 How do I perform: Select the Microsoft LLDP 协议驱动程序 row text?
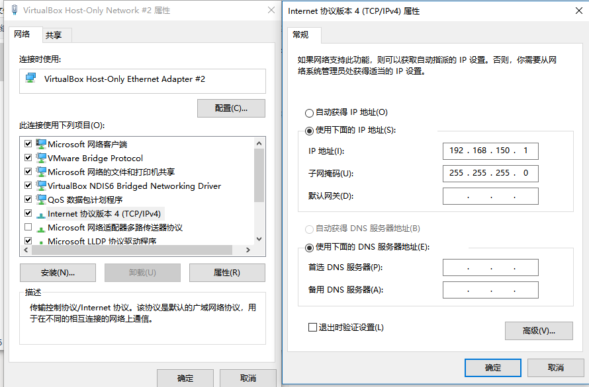tap(102, 242)
